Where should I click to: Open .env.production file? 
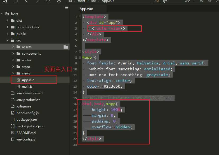pos(28,100)
